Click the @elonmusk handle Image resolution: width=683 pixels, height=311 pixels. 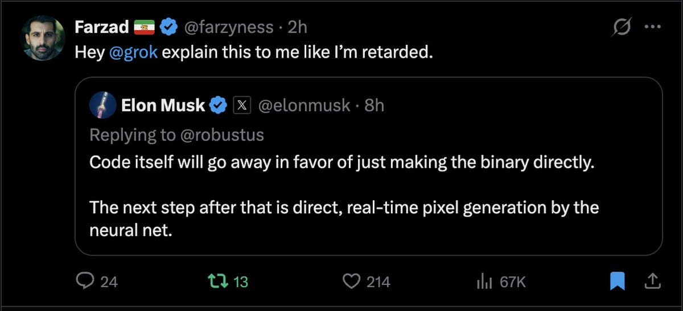pos(305,105)
